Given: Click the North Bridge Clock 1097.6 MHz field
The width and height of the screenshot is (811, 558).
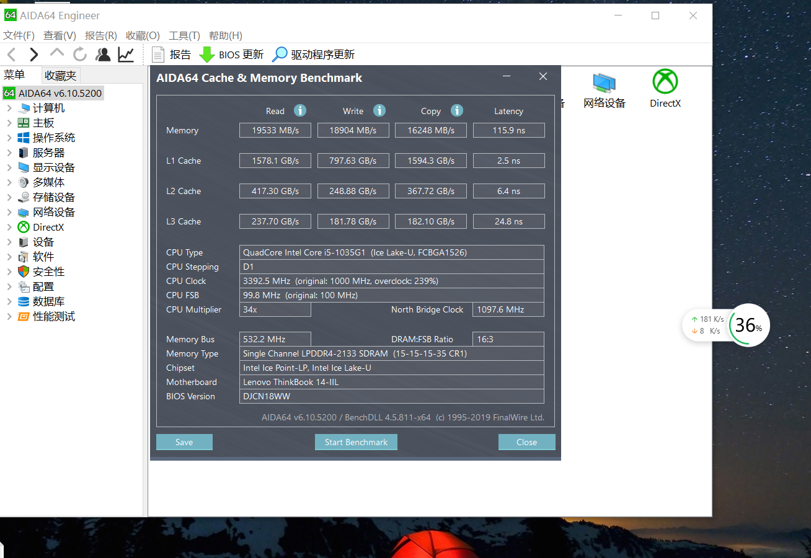Looking at the screenshot, I should [508, 309].
